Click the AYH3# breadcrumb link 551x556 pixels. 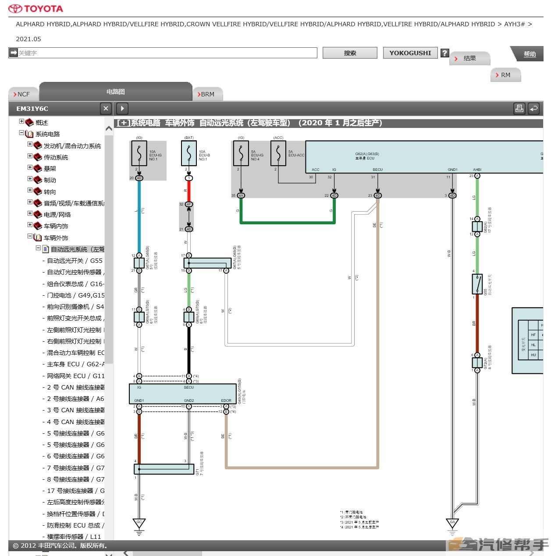(514, 24)
